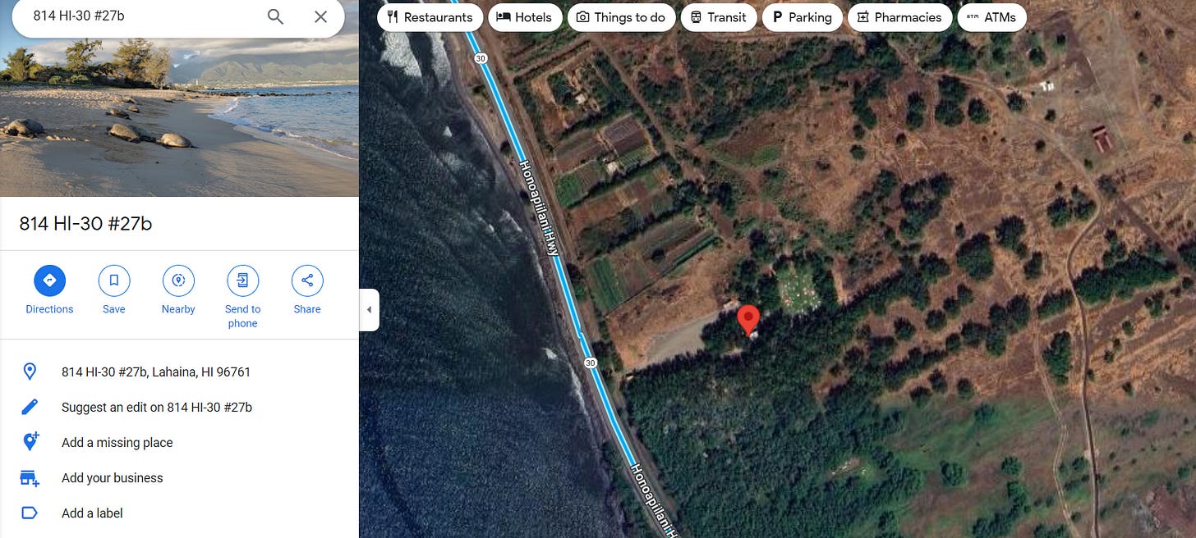Click the Parking filter chip

click(x=802, y=17)
